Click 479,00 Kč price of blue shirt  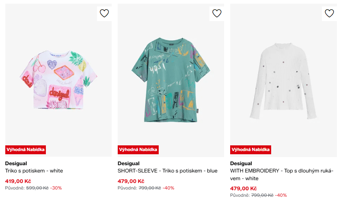(x=131, y=181)
